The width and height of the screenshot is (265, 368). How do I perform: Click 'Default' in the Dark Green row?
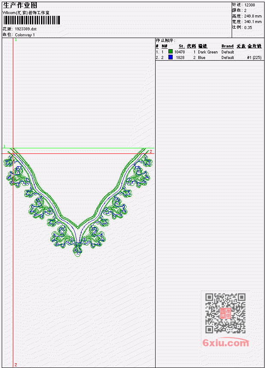tap(228, 52)
